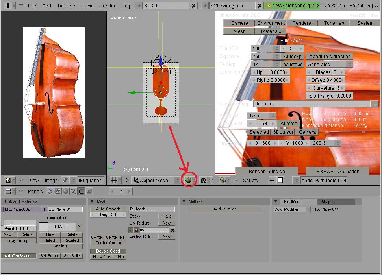Delete the wineglass scene with X button
Screen dimensions: 382x275
pyautogui.click(x=260, y=6)
